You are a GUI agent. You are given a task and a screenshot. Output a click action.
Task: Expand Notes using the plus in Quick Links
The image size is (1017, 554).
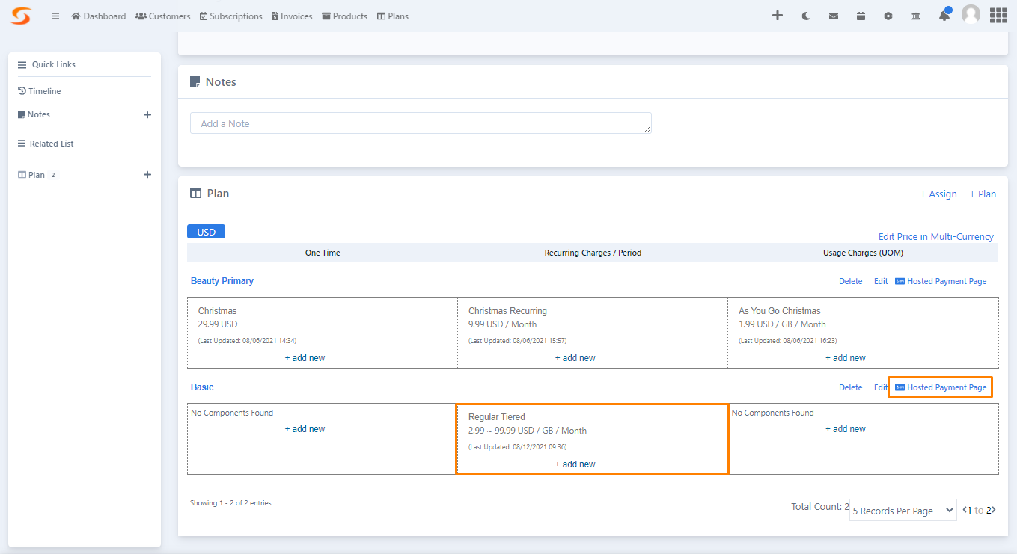tap(147, 114)
